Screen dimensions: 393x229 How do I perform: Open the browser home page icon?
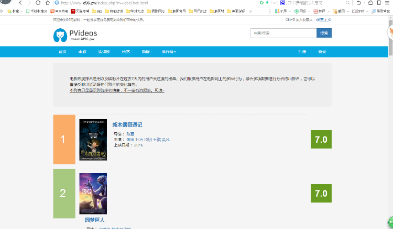(48, 3)
